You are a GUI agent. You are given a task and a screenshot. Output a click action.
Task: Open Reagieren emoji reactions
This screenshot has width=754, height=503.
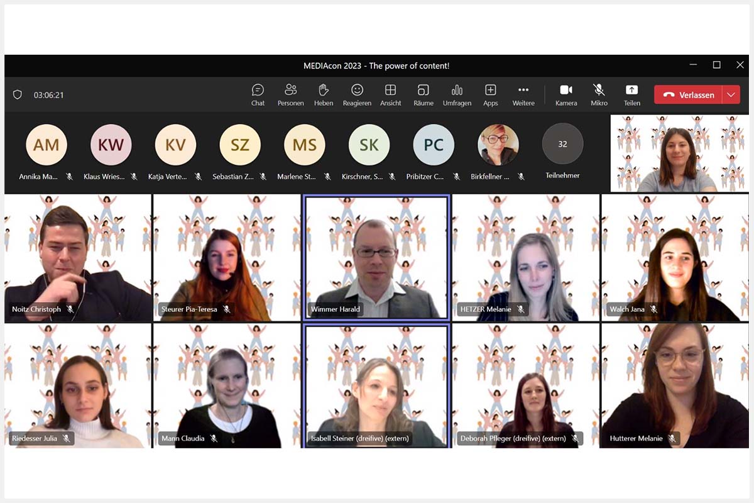357,94
